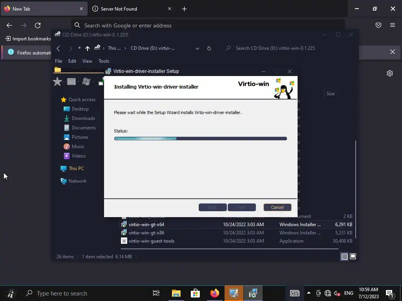Screen dimensions: 402x301
Task: Open Documents in the explorer sidebar
Action: [79, 128]
